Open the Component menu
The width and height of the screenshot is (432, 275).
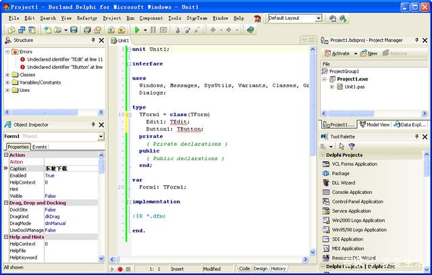(x=151, y=18)
